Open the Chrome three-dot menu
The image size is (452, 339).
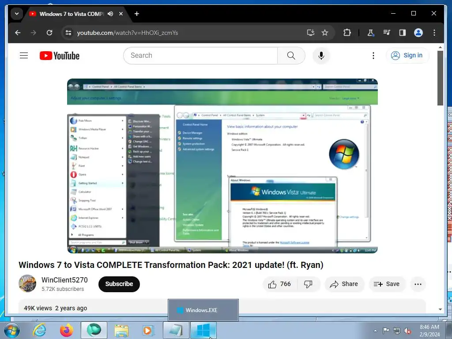pos(434,33)
